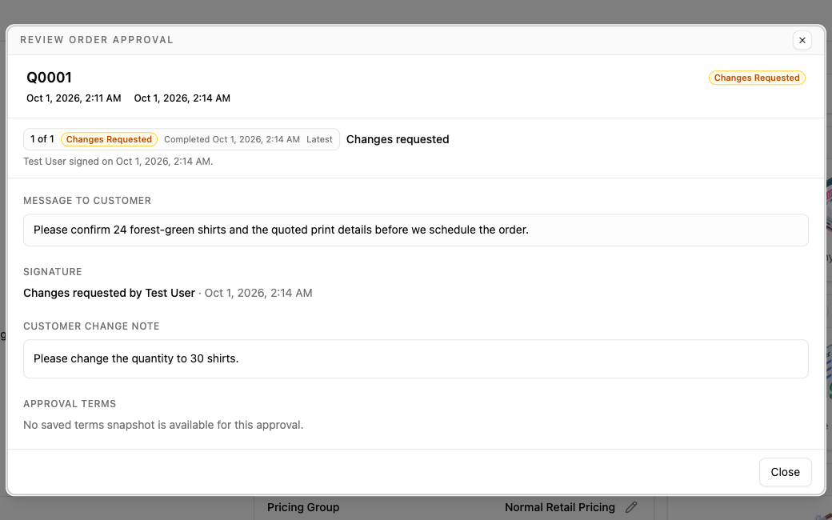Click the Signature section label

pyautogui.click(x=53, y=272)
